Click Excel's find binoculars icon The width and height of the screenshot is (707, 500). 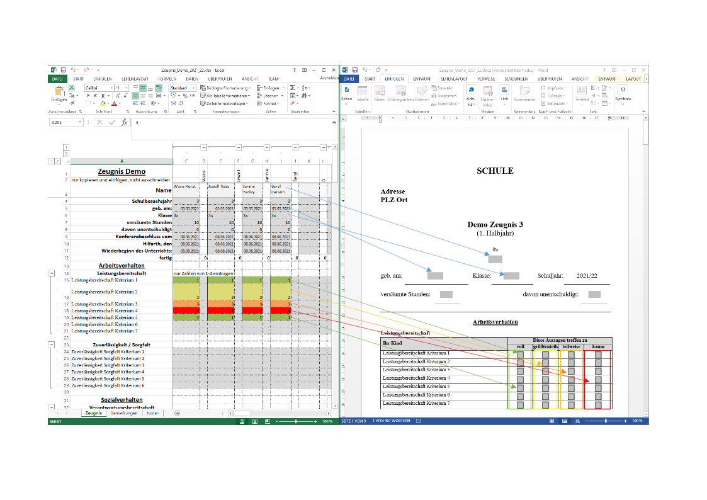pyautogui.click(x=304, y=96)
